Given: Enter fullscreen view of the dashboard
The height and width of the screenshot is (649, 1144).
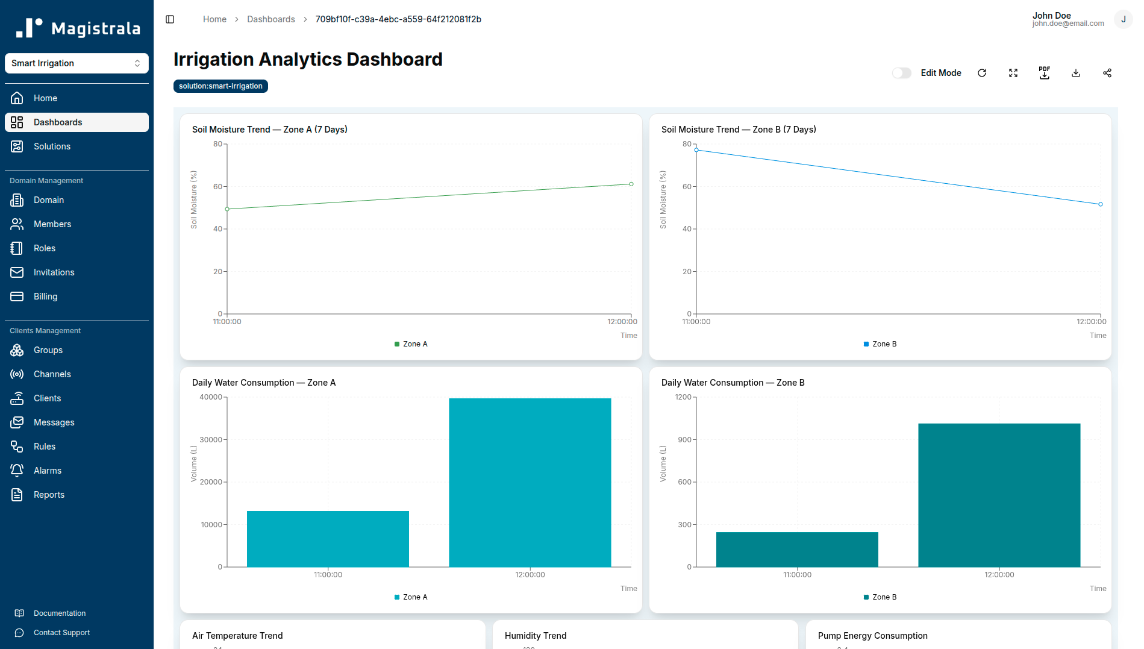Looking at the screenshot, I should tap(1013, 73).
